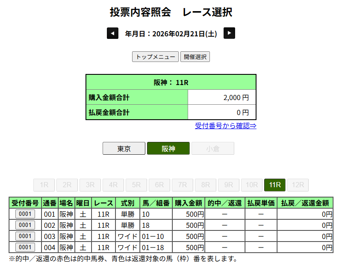Open receipt 0001 for 単勝 horse 10
The width and height of the screenshot is (339, 265).
click(25, 214)
